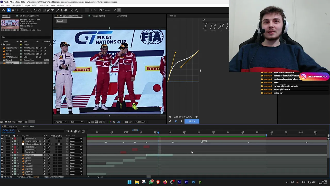Toggle adjustment layer switch on layer 3

point(59,144)
